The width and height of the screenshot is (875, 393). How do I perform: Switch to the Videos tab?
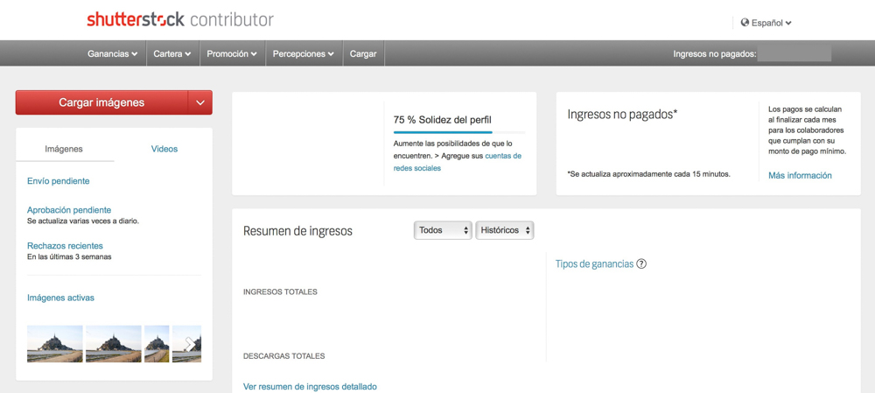(164, 149)
